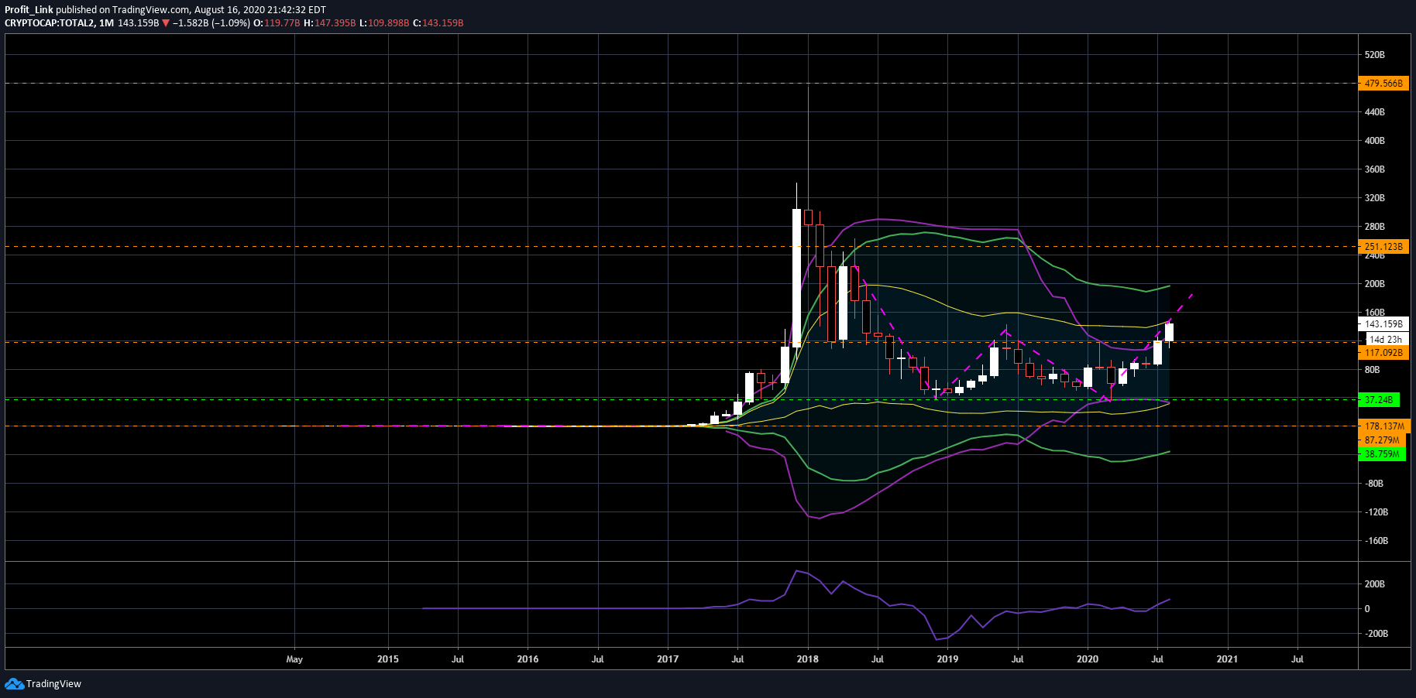1416x698 pixels.
Task: Click the 2020 label on time axis
Action: click(x=1088, y=659)
